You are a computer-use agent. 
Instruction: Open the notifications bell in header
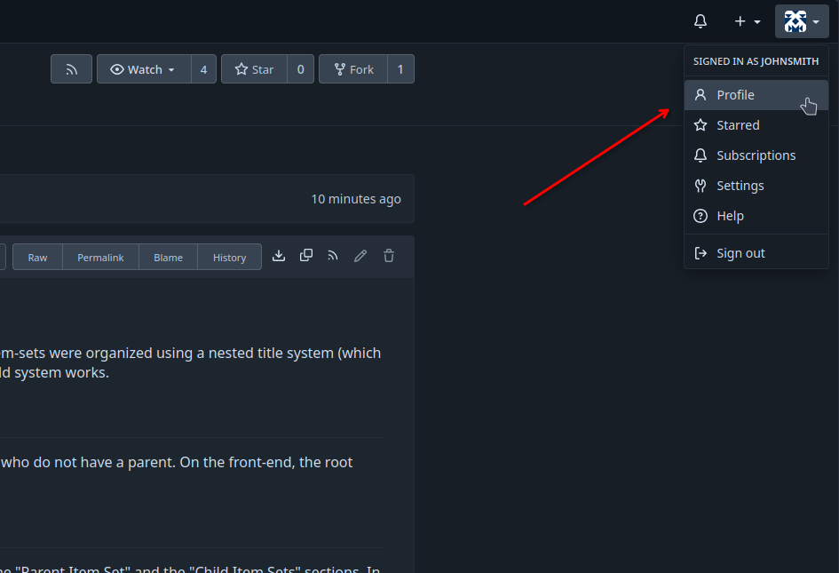(x=700, y=21)
